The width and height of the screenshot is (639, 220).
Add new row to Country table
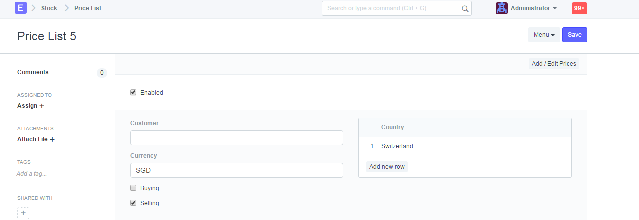387,167
